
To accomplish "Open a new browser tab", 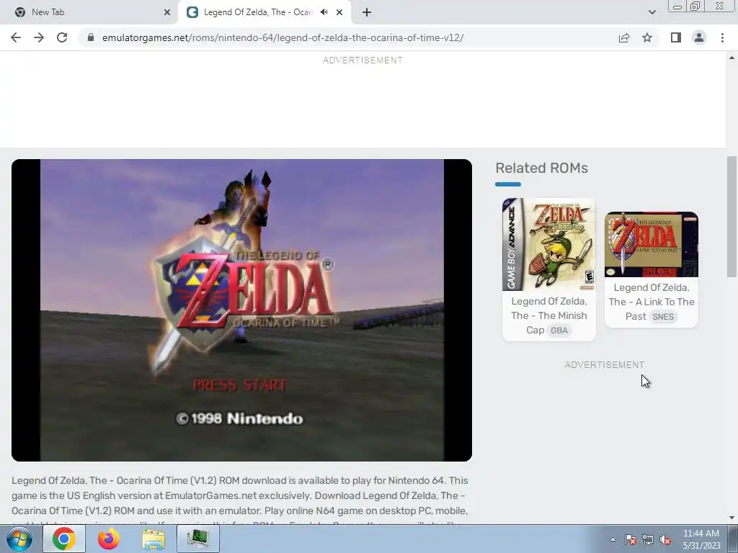I will click(x=367, y=12).
